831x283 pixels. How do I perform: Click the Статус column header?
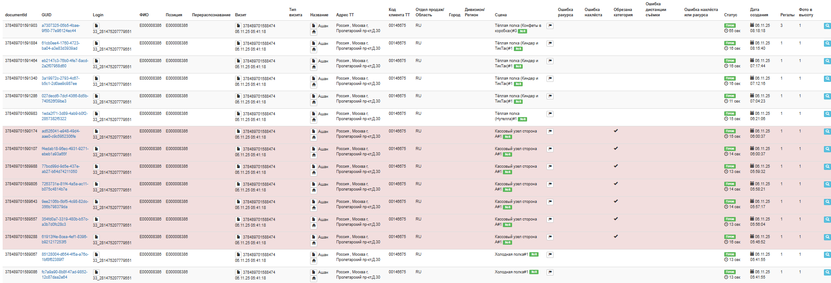730,15
